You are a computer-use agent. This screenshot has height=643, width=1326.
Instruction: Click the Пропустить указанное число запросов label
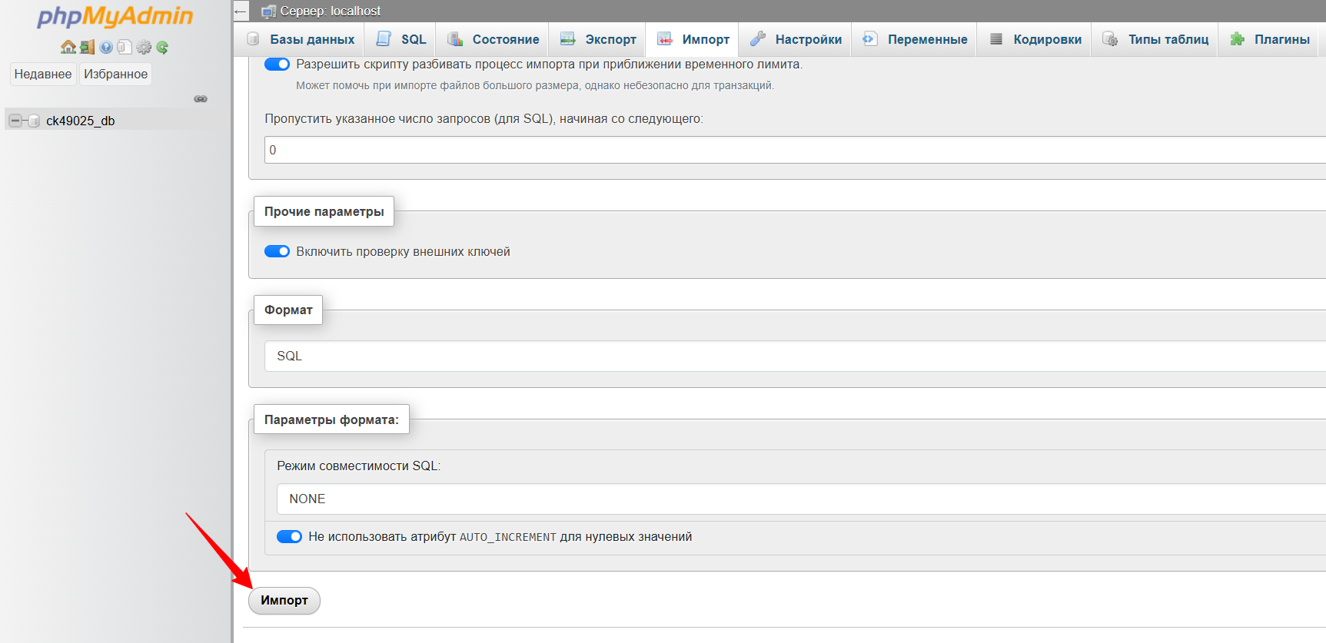(x=484, y=118)
